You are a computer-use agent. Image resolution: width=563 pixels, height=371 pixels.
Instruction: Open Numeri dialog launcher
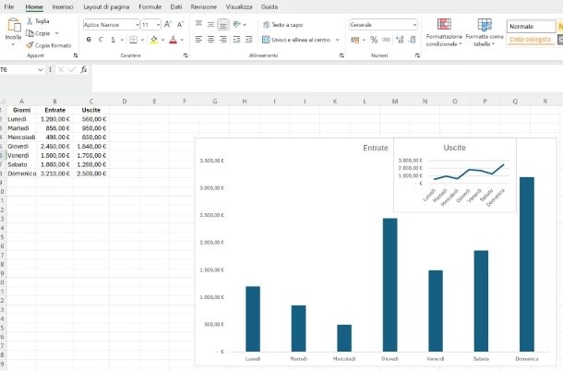pos(417,55)
